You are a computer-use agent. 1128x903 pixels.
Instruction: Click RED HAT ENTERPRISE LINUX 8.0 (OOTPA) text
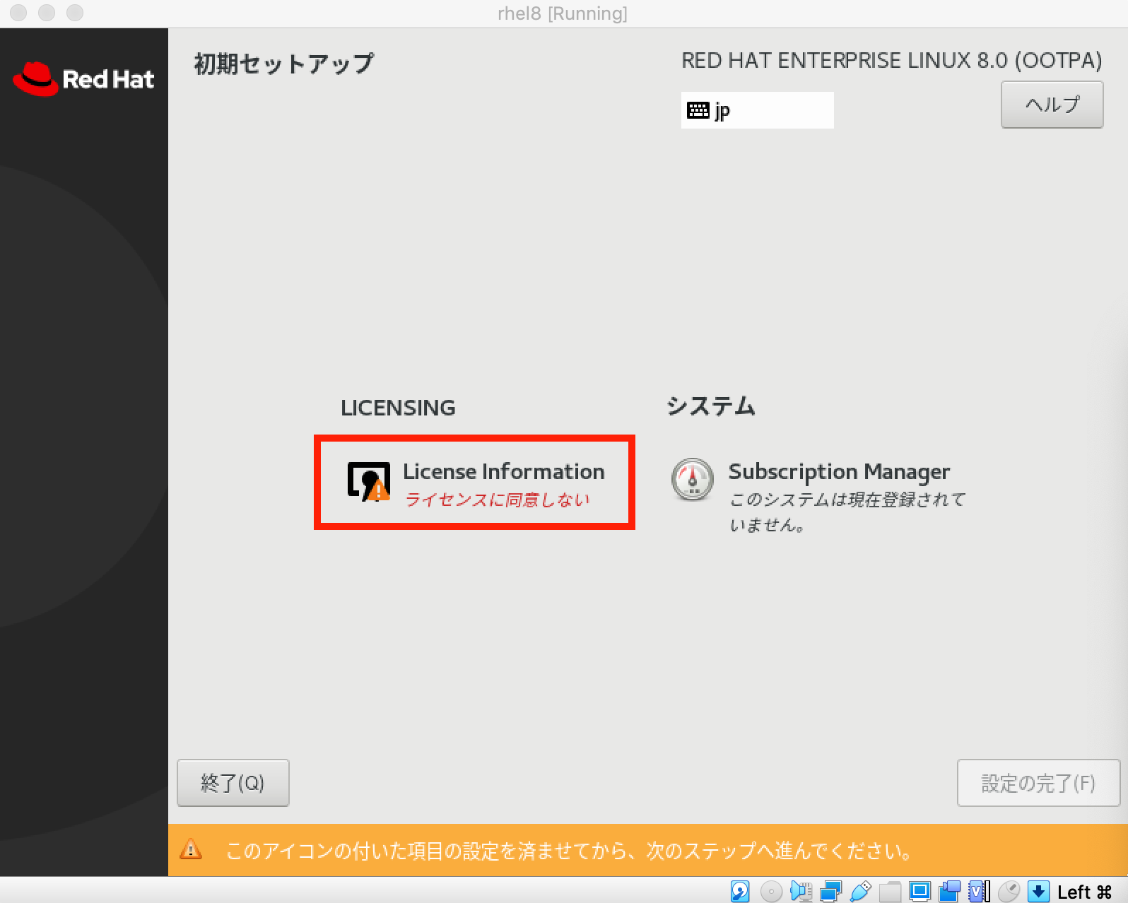891,61
